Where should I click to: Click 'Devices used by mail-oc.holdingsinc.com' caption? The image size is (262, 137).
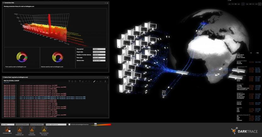point(52,67)
